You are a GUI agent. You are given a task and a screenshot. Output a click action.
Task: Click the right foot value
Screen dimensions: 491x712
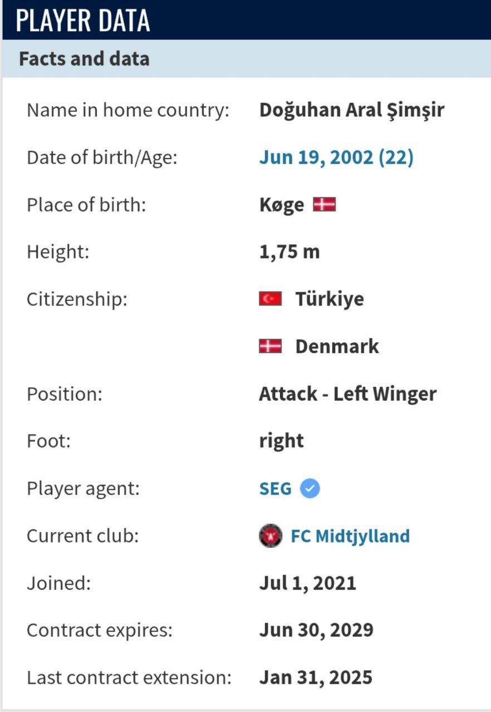[282, 442]
